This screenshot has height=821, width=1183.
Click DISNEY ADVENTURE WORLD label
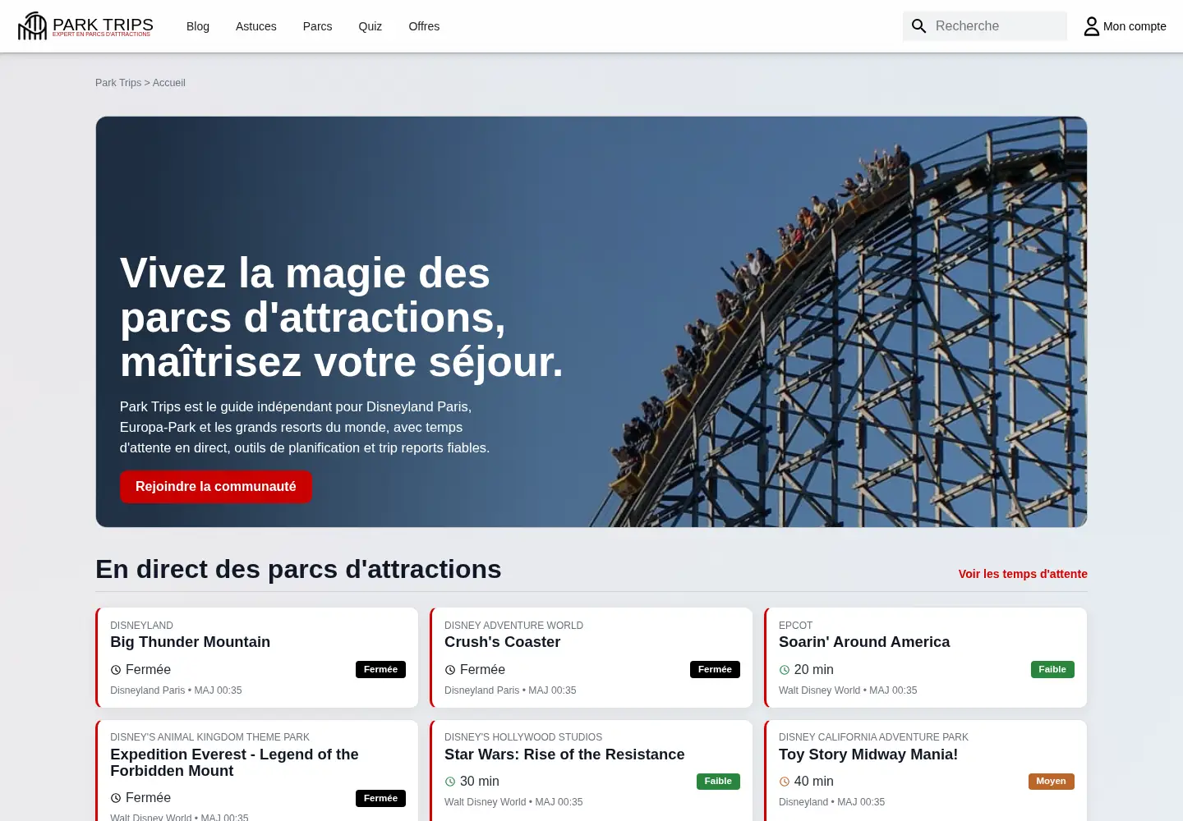[x=514, y=626]
